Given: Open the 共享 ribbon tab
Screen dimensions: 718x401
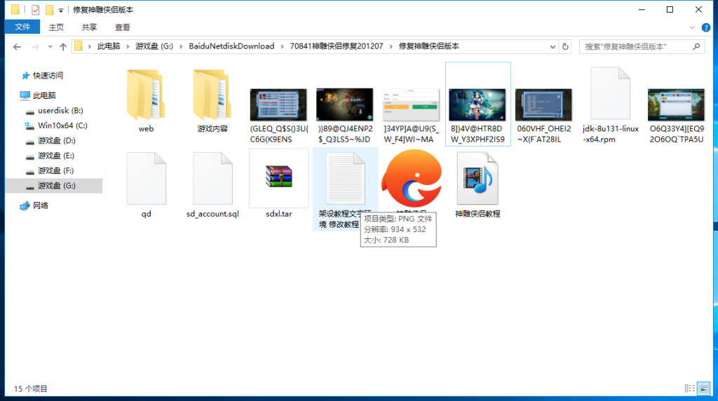Looking at the screenshot, I should [89, 27].
